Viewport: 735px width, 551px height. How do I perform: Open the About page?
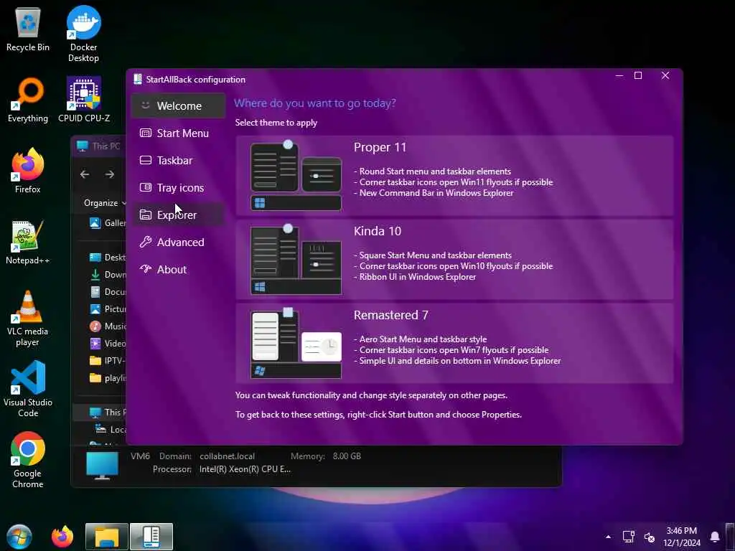coord(178,270)
